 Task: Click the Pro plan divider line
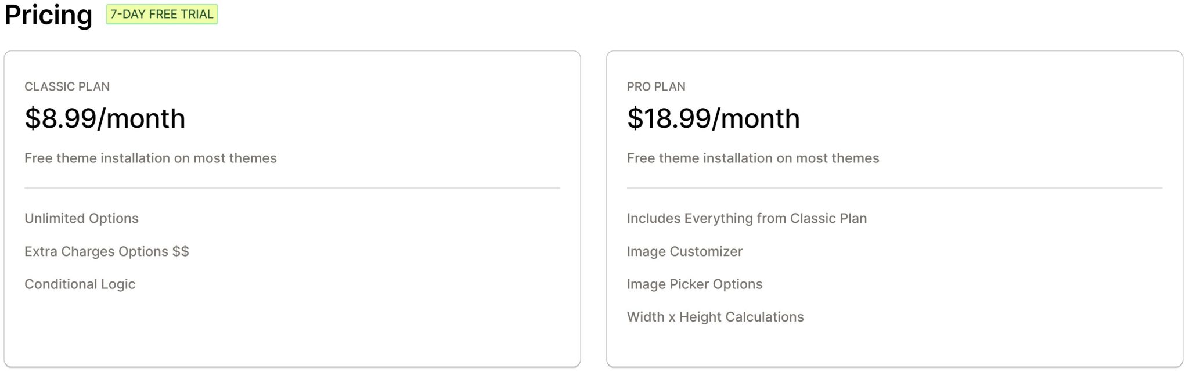tap(895, 188)
